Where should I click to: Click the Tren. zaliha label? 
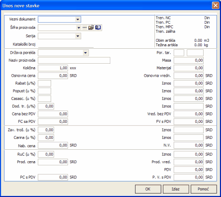click(165, 31)
